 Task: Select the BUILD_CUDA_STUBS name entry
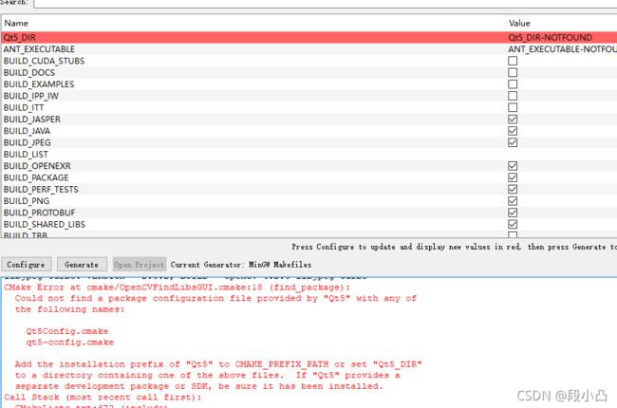(x=44, y=61)
